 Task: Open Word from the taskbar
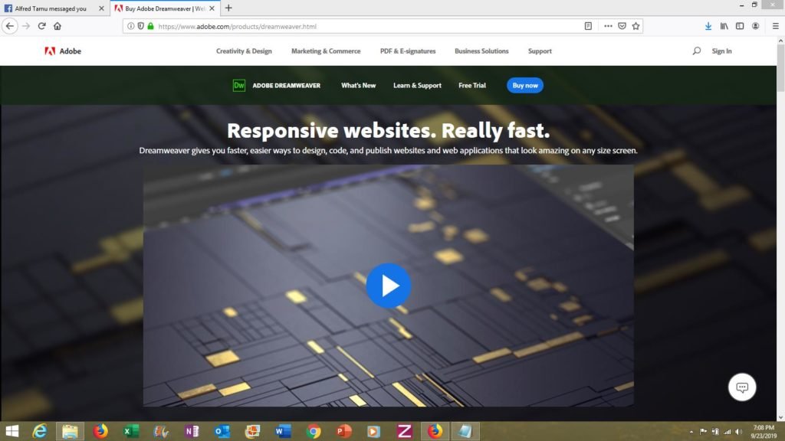click(283, 431)
